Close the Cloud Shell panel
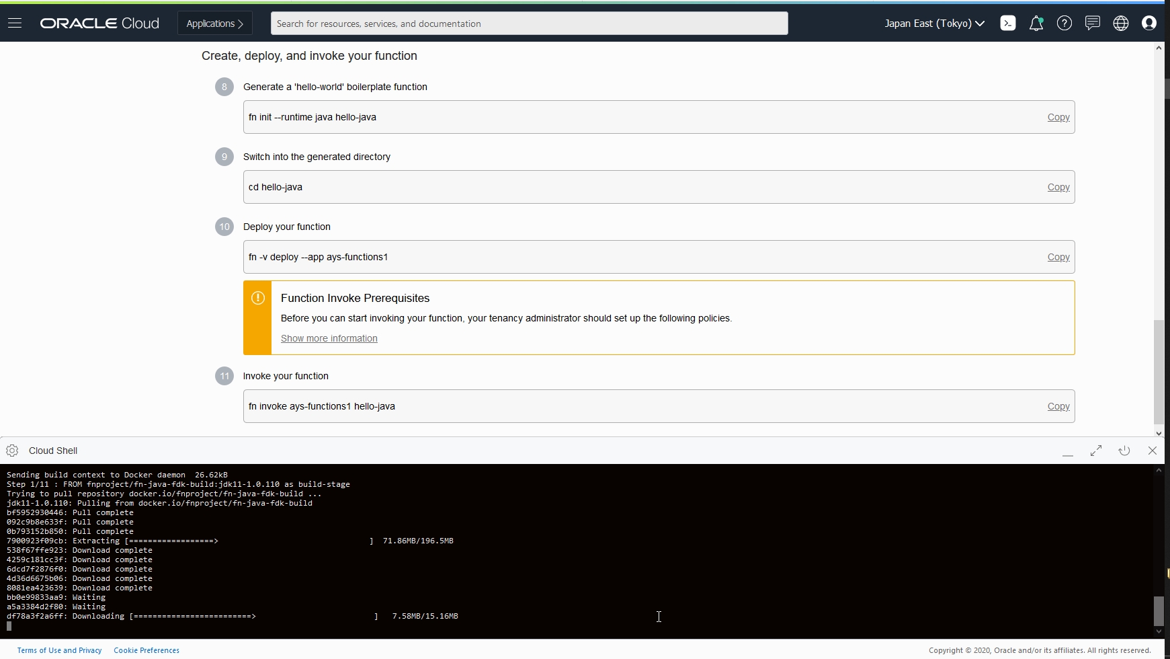Screen dimensions: 1170x659 (1153, 451)
